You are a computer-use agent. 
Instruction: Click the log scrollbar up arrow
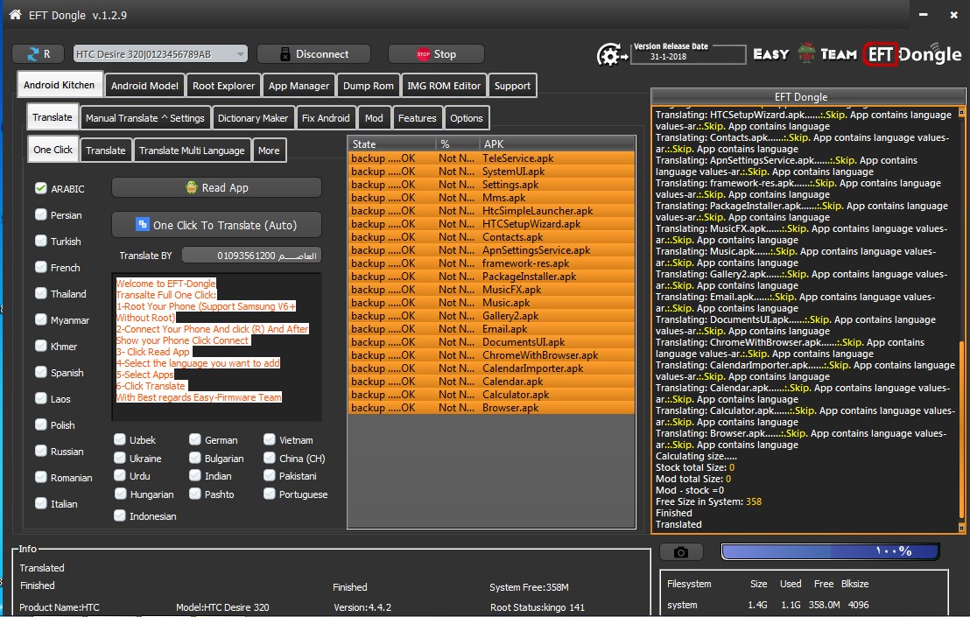[x=961, y=112]
